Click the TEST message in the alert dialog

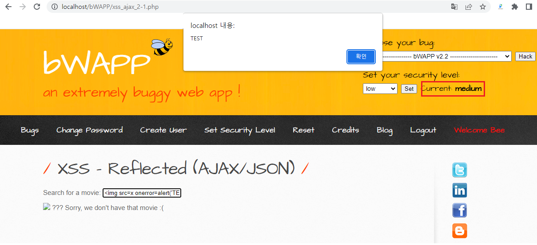[x=197, y=39]
